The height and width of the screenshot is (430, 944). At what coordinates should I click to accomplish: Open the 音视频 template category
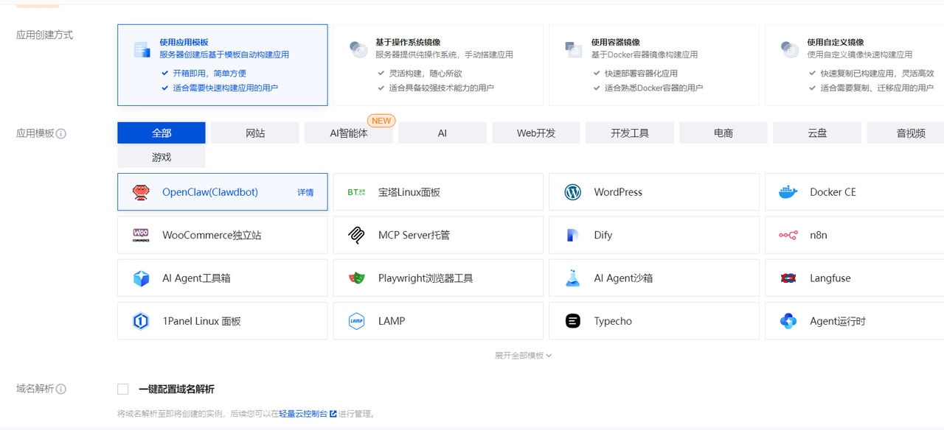906,133
